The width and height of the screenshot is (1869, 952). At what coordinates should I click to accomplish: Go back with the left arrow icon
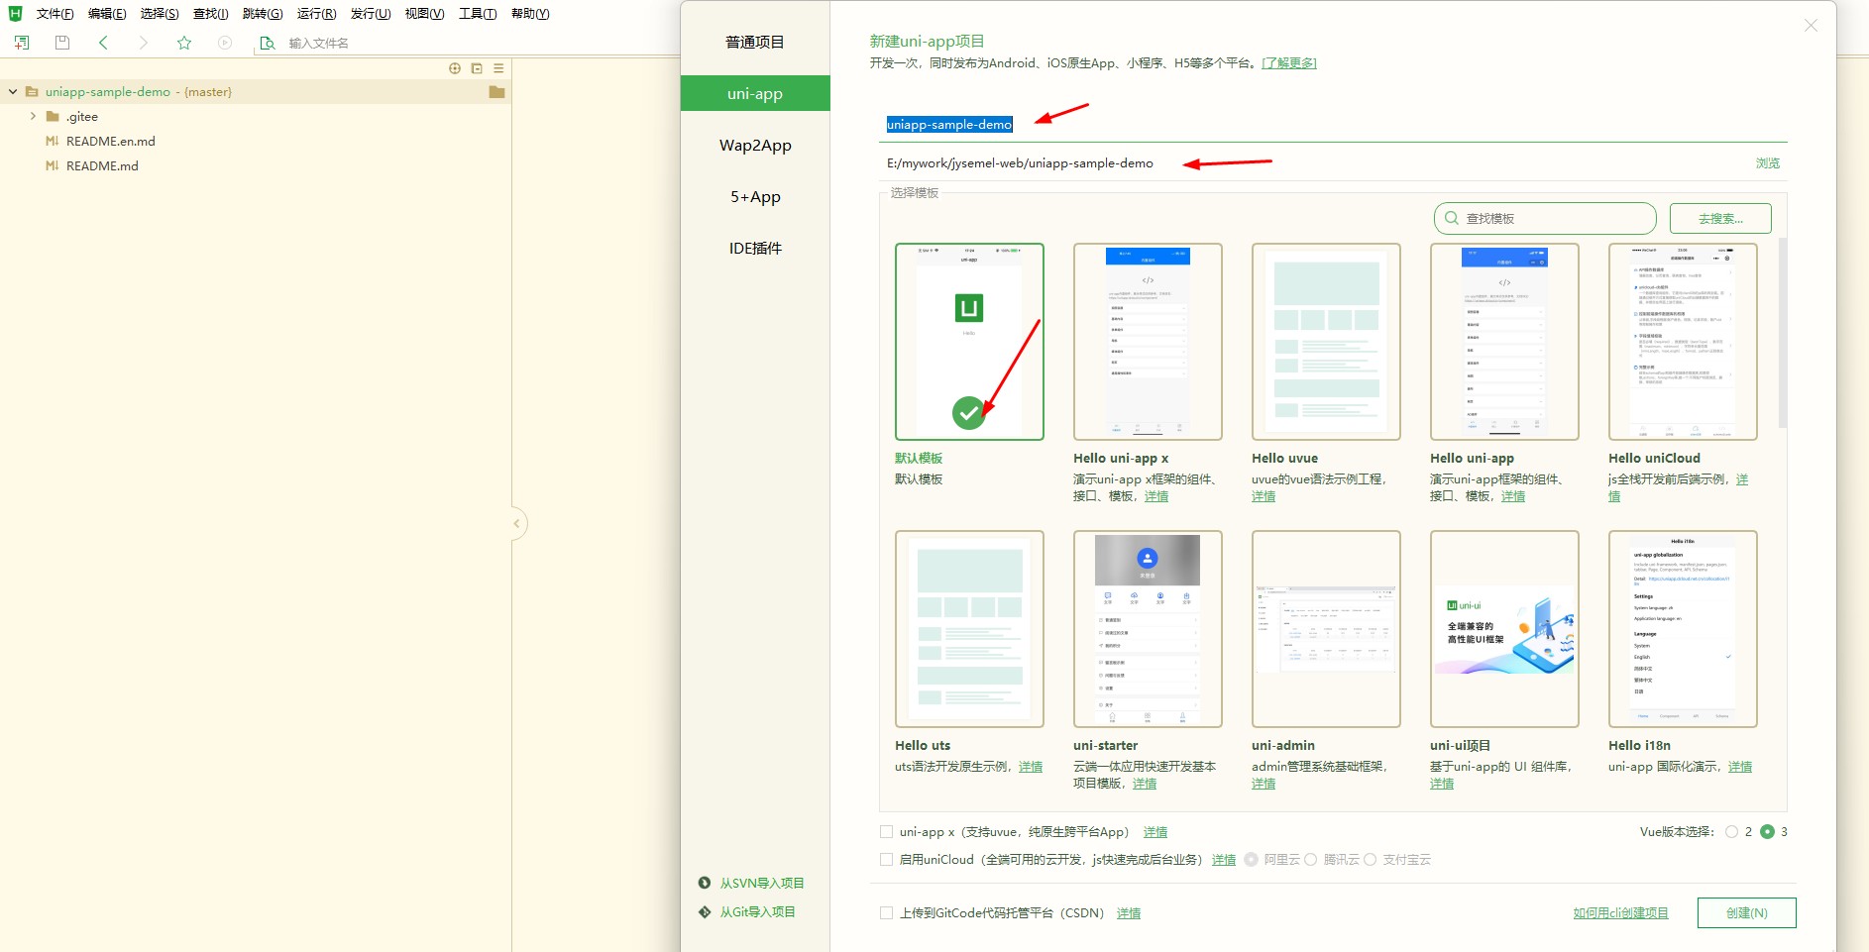[x=103, y=43]
